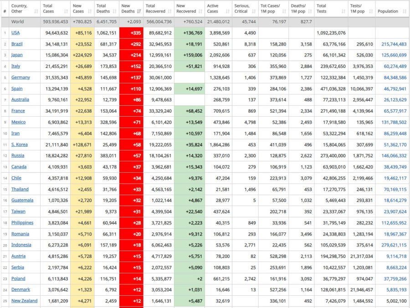Open the Poland country link
Viewport: 410px width, 308px height.
(18, 279)
